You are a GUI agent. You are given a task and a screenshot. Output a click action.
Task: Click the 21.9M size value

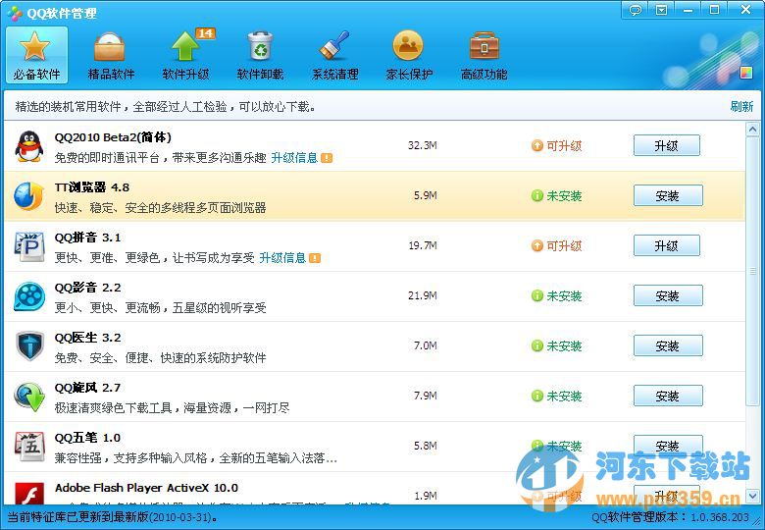(x=423, y=295)
